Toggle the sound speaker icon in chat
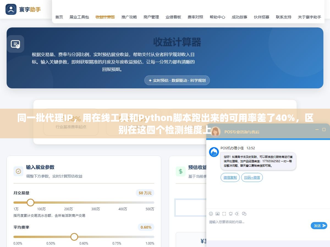 coord(237,214)
